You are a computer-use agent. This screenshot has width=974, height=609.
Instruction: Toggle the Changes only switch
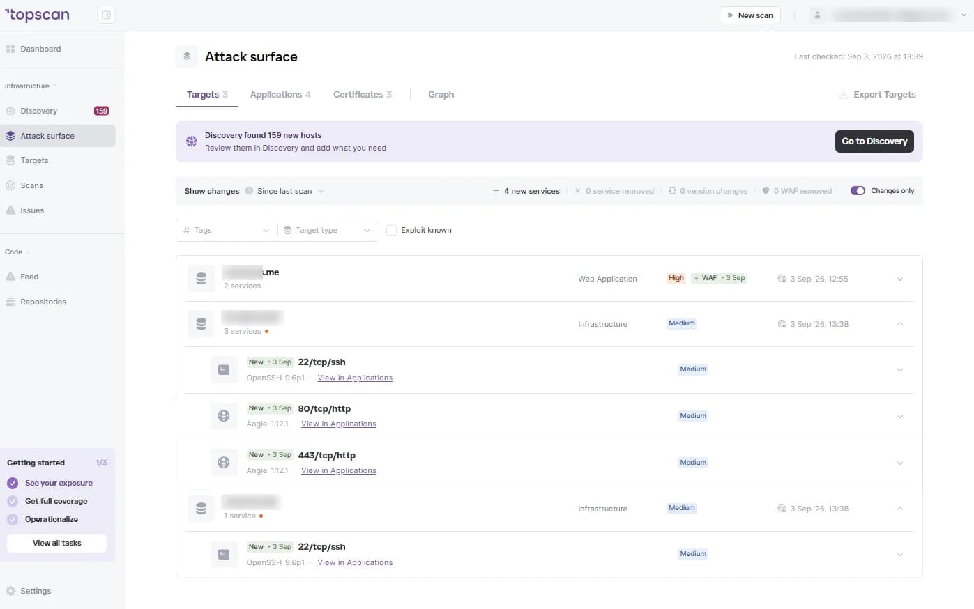click(x=858, y=191)
